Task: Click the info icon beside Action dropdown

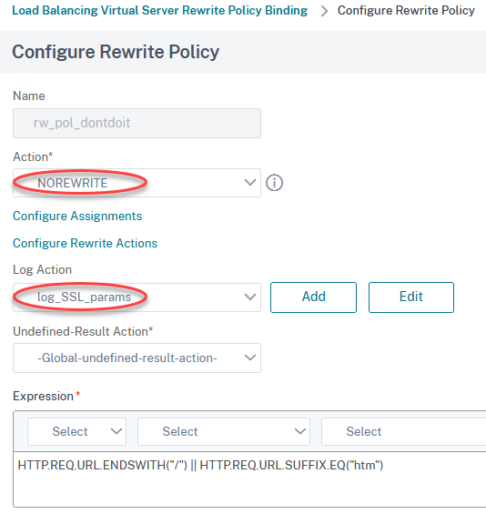Action: coord(274,183)
